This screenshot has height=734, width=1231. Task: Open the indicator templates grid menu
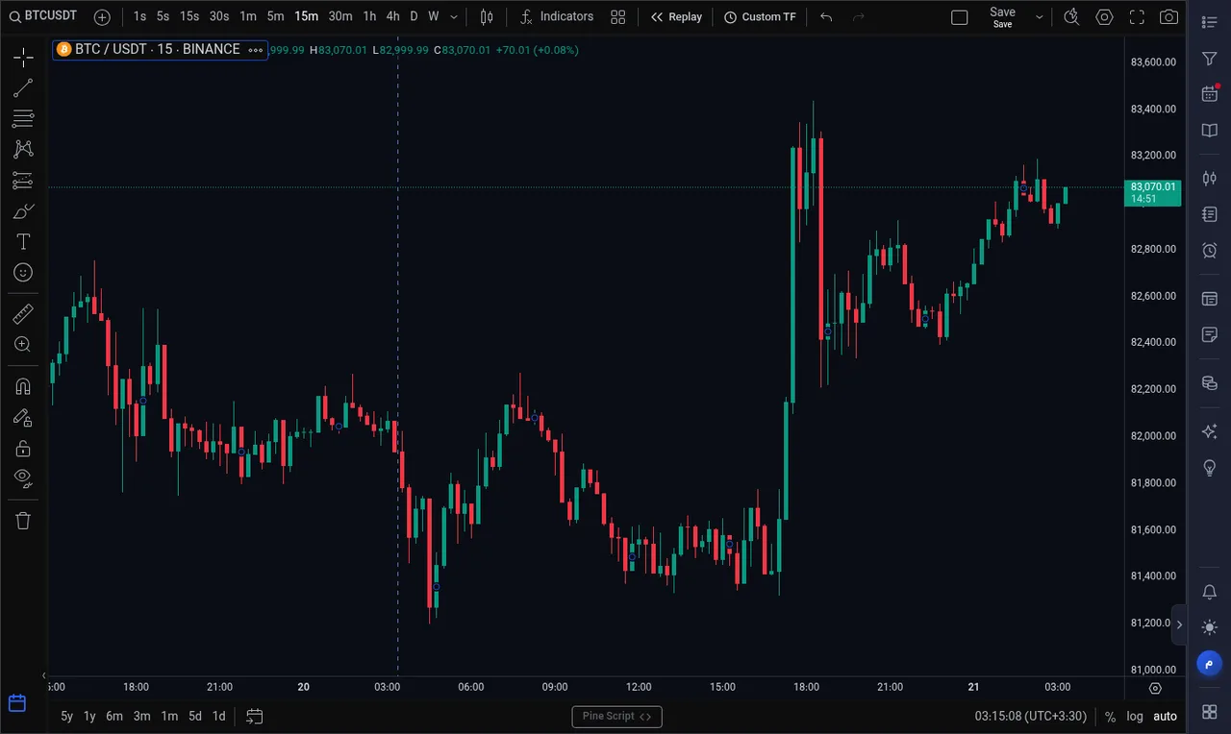[x=618, y=17]
